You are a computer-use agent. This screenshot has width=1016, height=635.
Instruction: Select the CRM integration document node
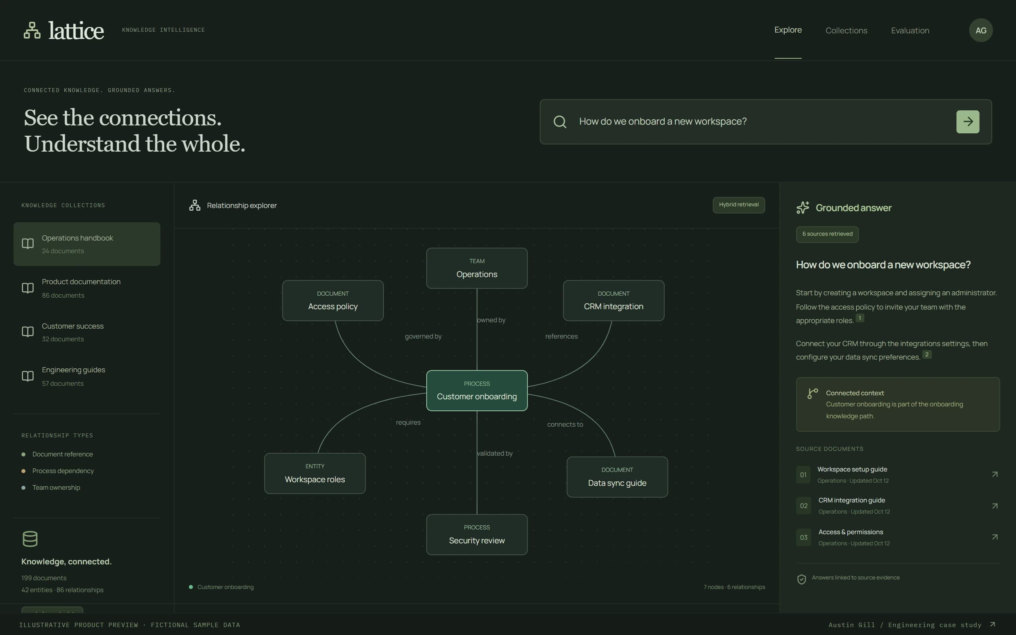(614, 301)
